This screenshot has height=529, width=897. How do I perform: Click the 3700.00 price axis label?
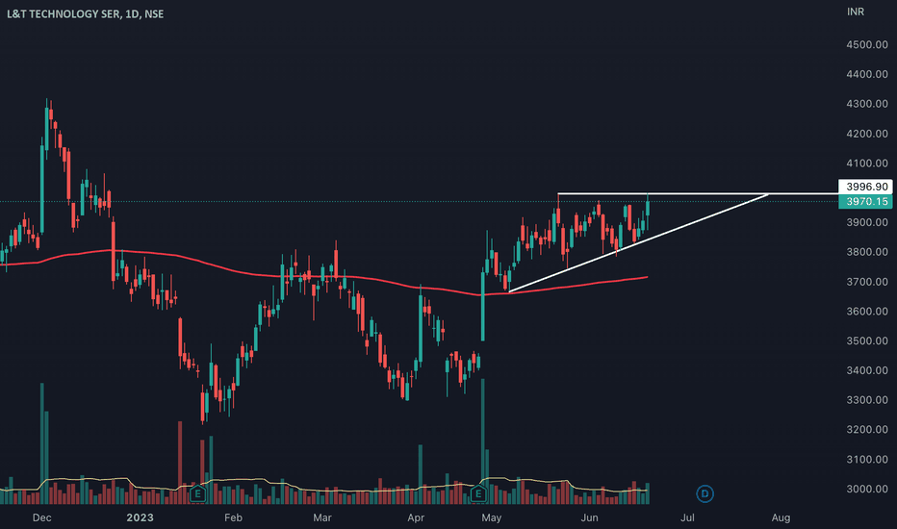click(x=867, y=282)
